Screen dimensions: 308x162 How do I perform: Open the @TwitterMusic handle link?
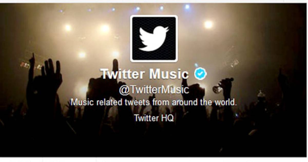[154, 90]
